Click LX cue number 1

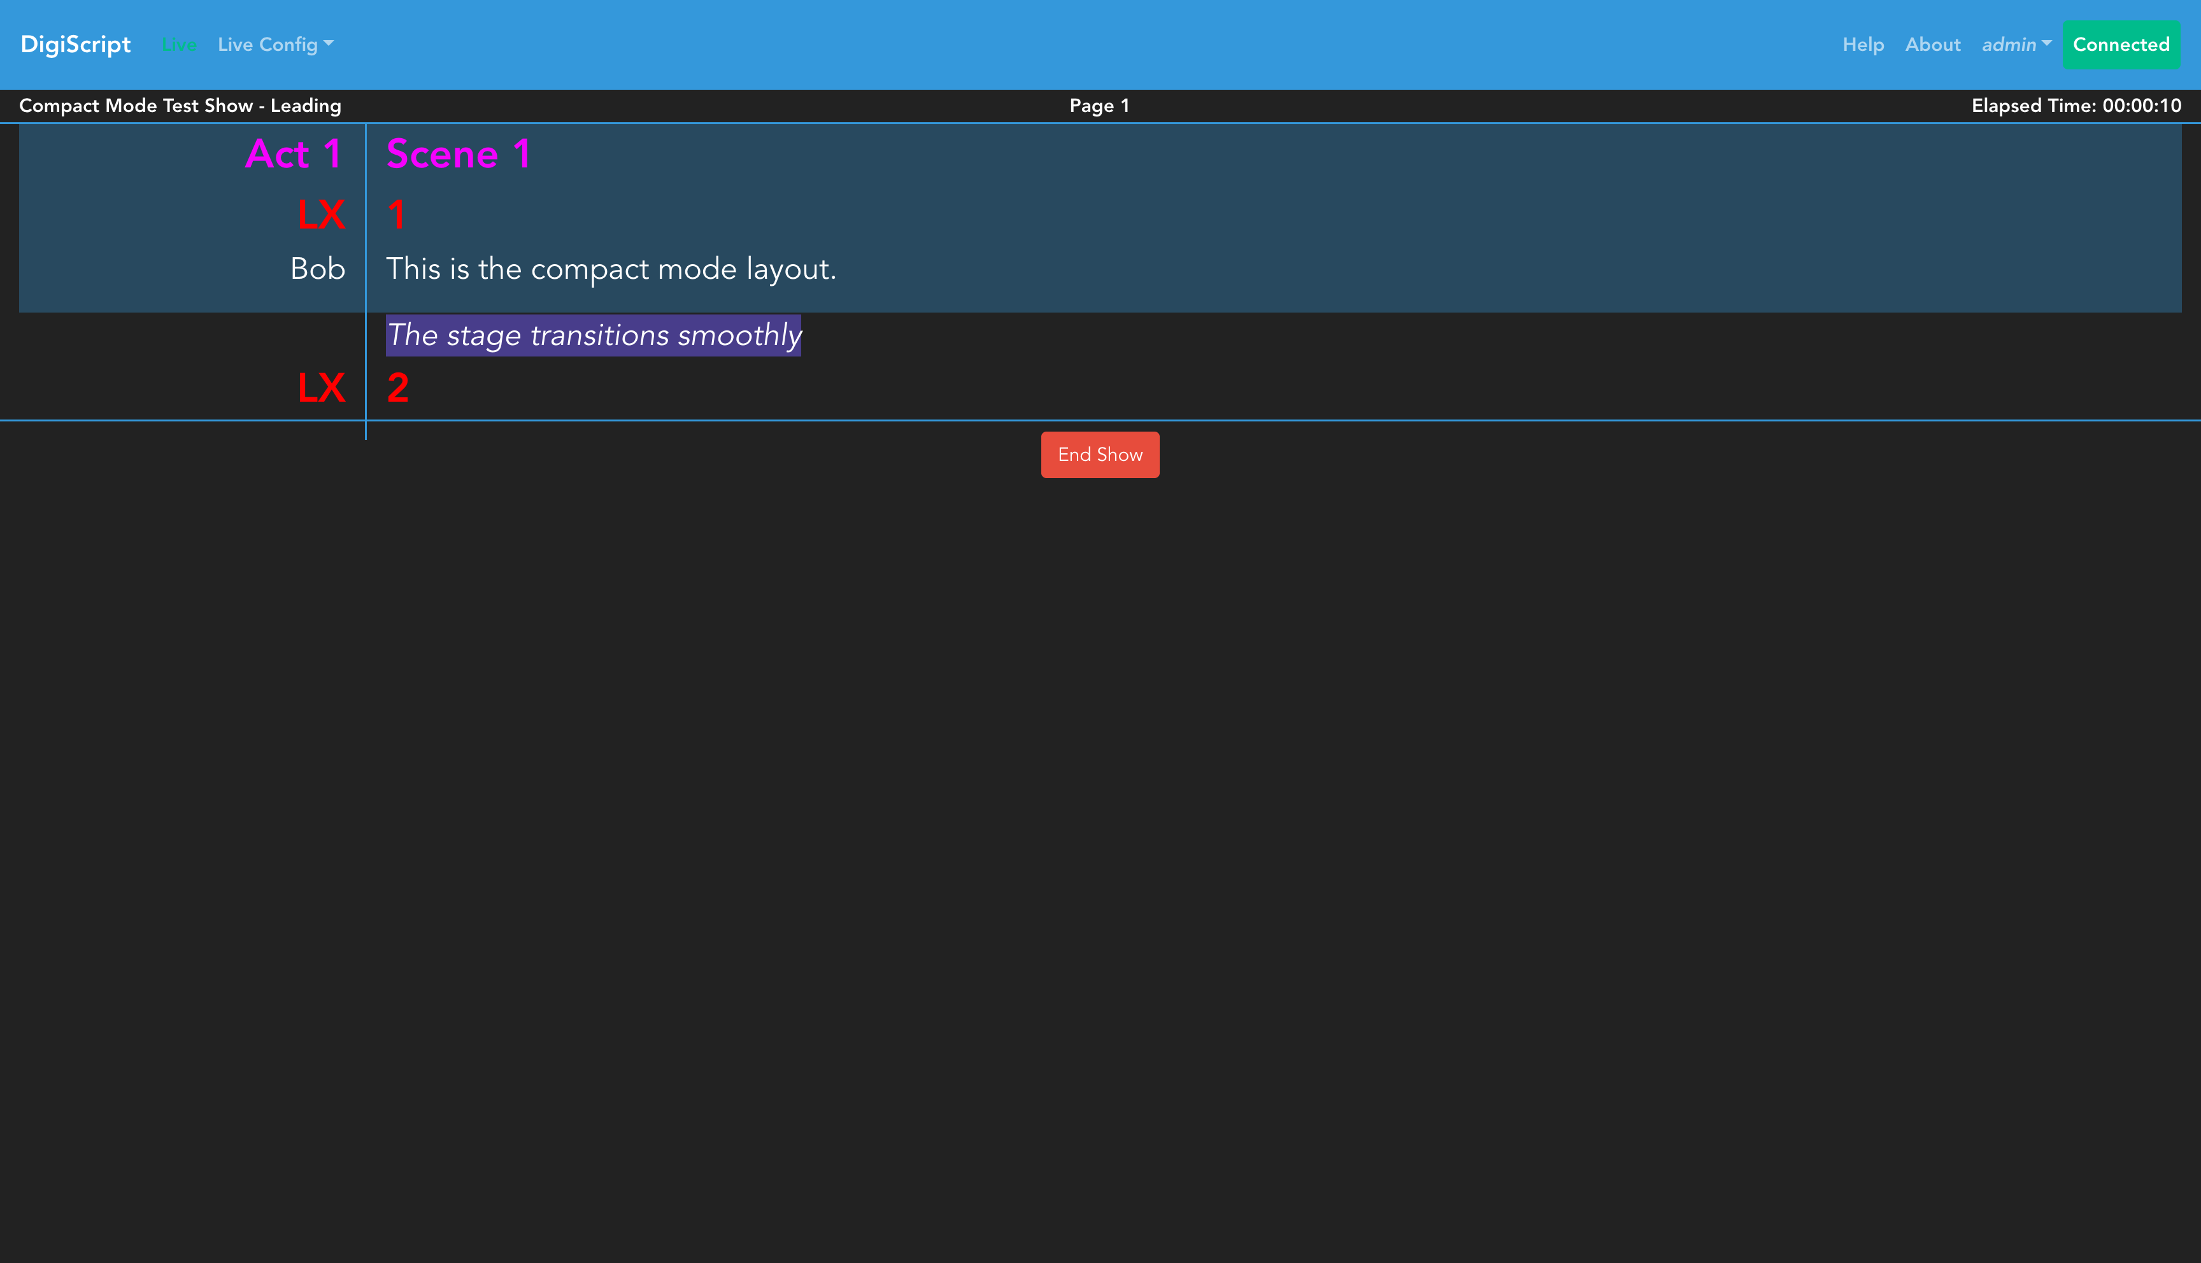pos(397,215)
